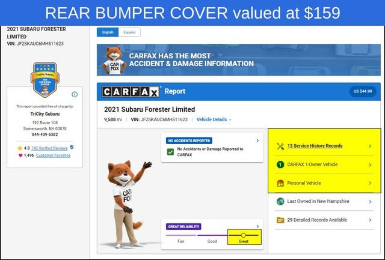The image size is (385, 260).
Task: Expand the 29 Detailed Records chevron
Action: (x=370, y=220)
